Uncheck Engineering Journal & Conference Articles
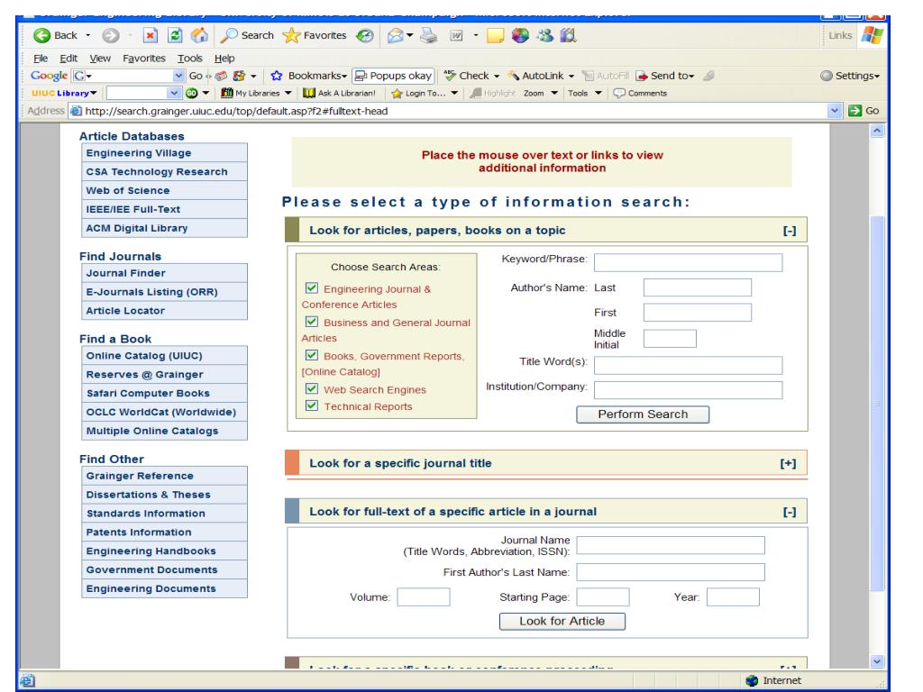 click(x=311, y=287)
